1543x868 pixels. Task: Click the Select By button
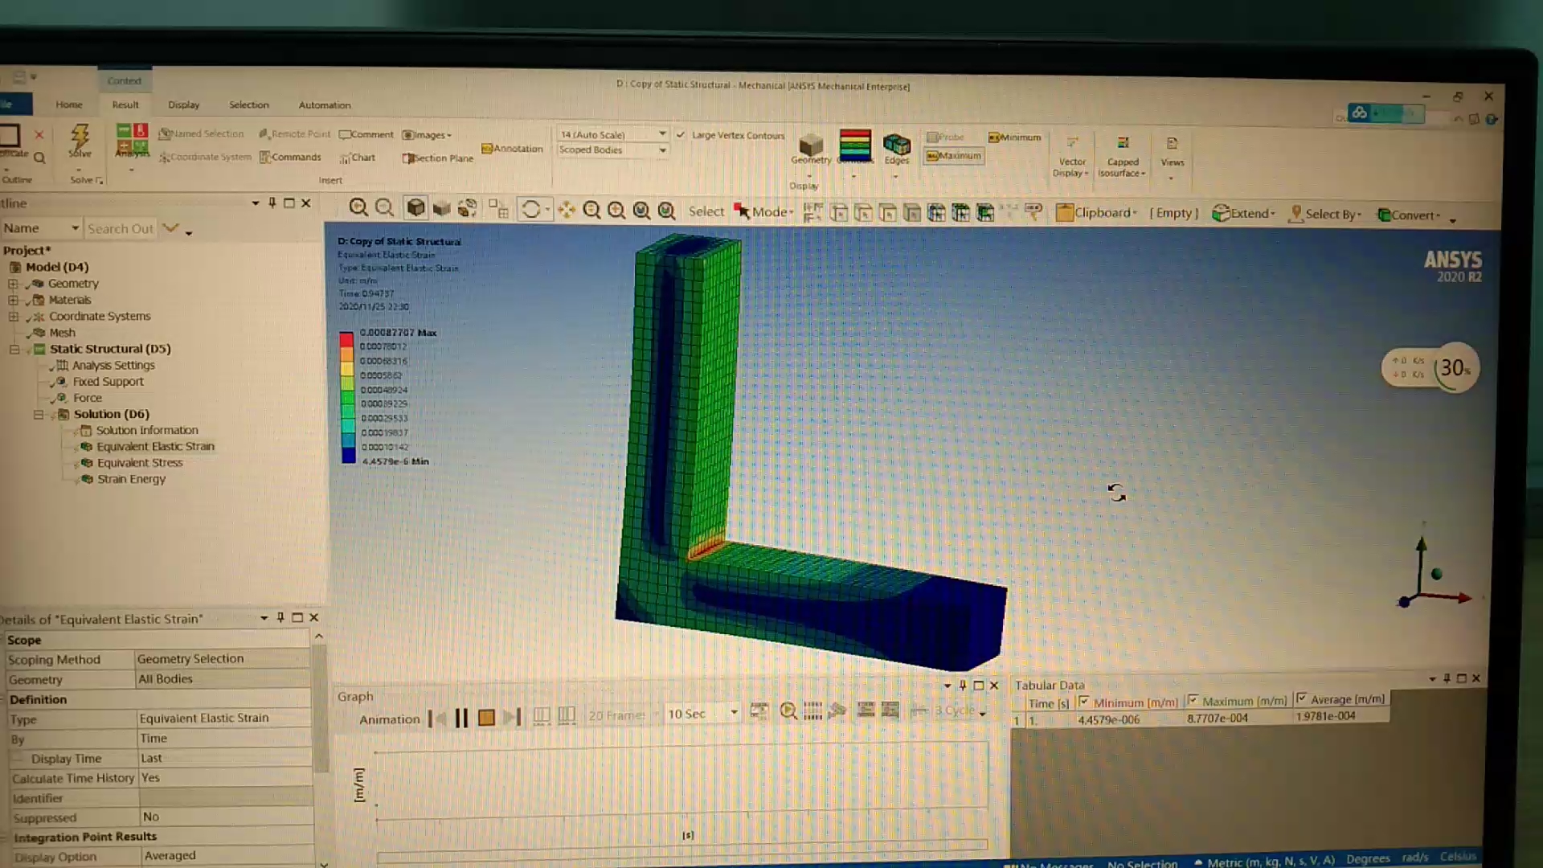tap(1325, 214)
